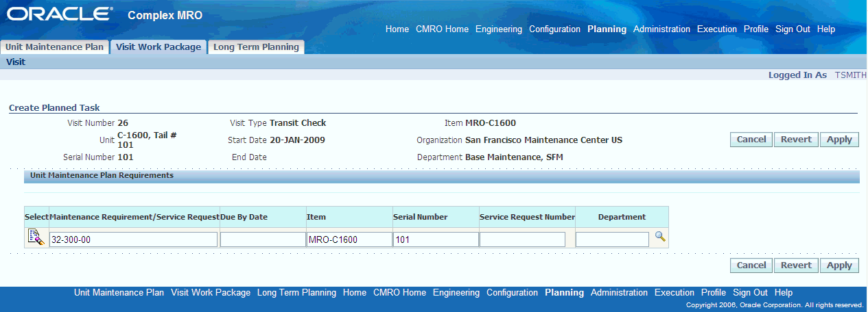Click footer Profile link

pyautogui.click(x=714, y=292)
